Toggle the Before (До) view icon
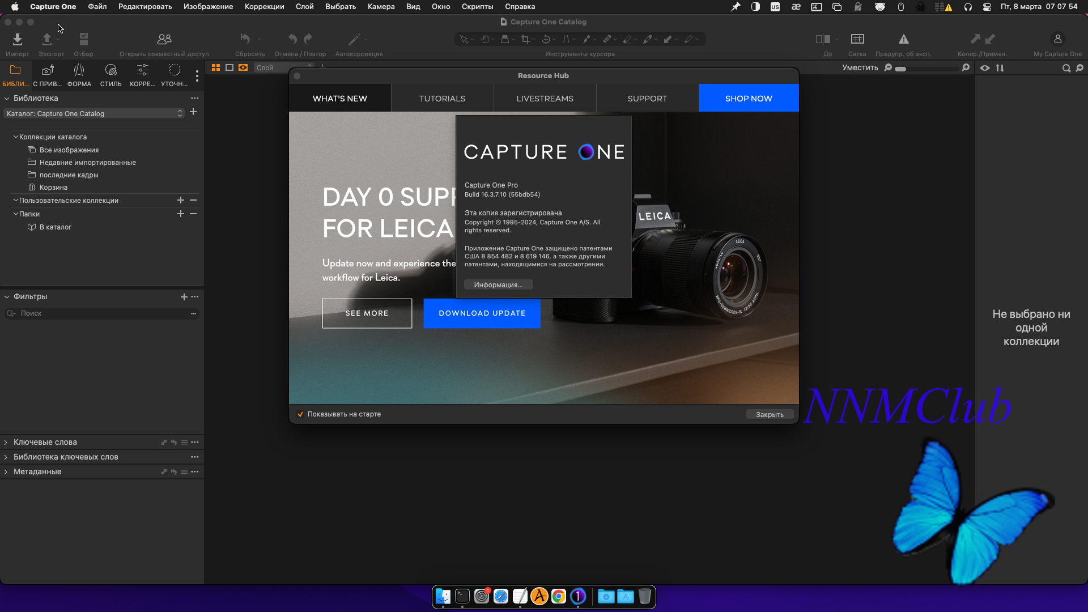This screenshot has width=1088, height=612. point(823,39)
